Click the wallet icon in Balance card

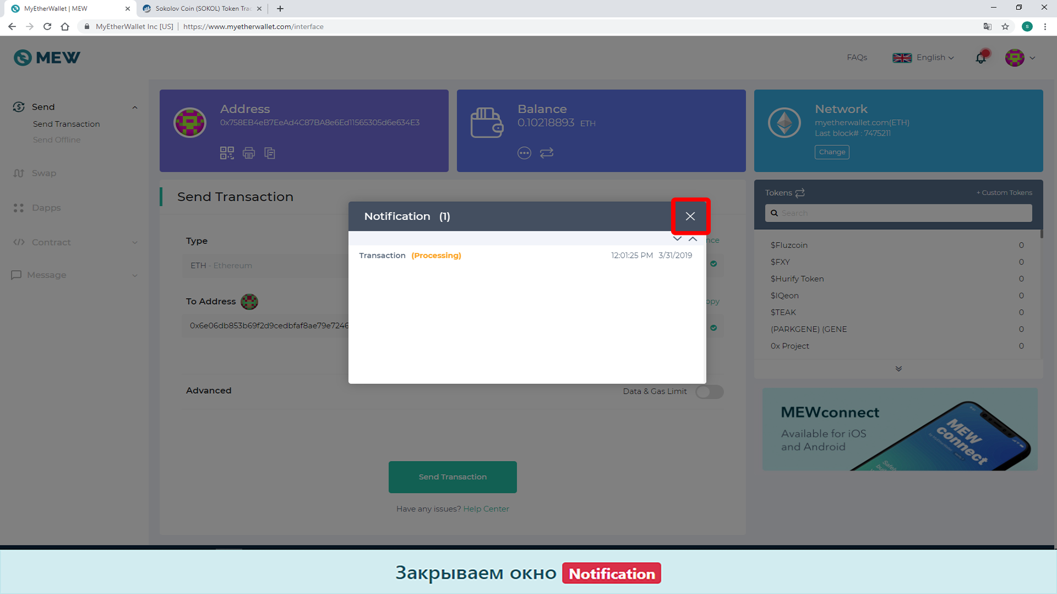point(487,122)
